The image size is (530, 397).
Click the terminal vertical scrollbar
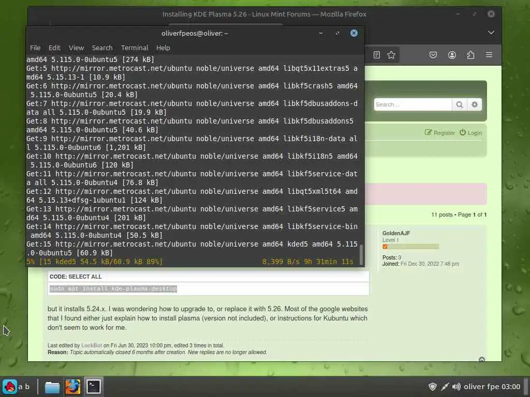tap(361, 254)
